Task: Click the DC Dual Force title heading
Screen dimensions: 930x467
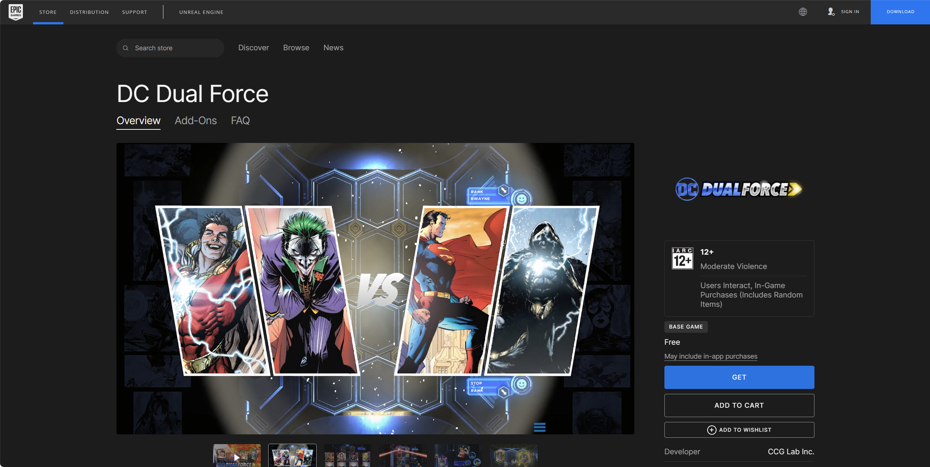Action: (192, 94)
